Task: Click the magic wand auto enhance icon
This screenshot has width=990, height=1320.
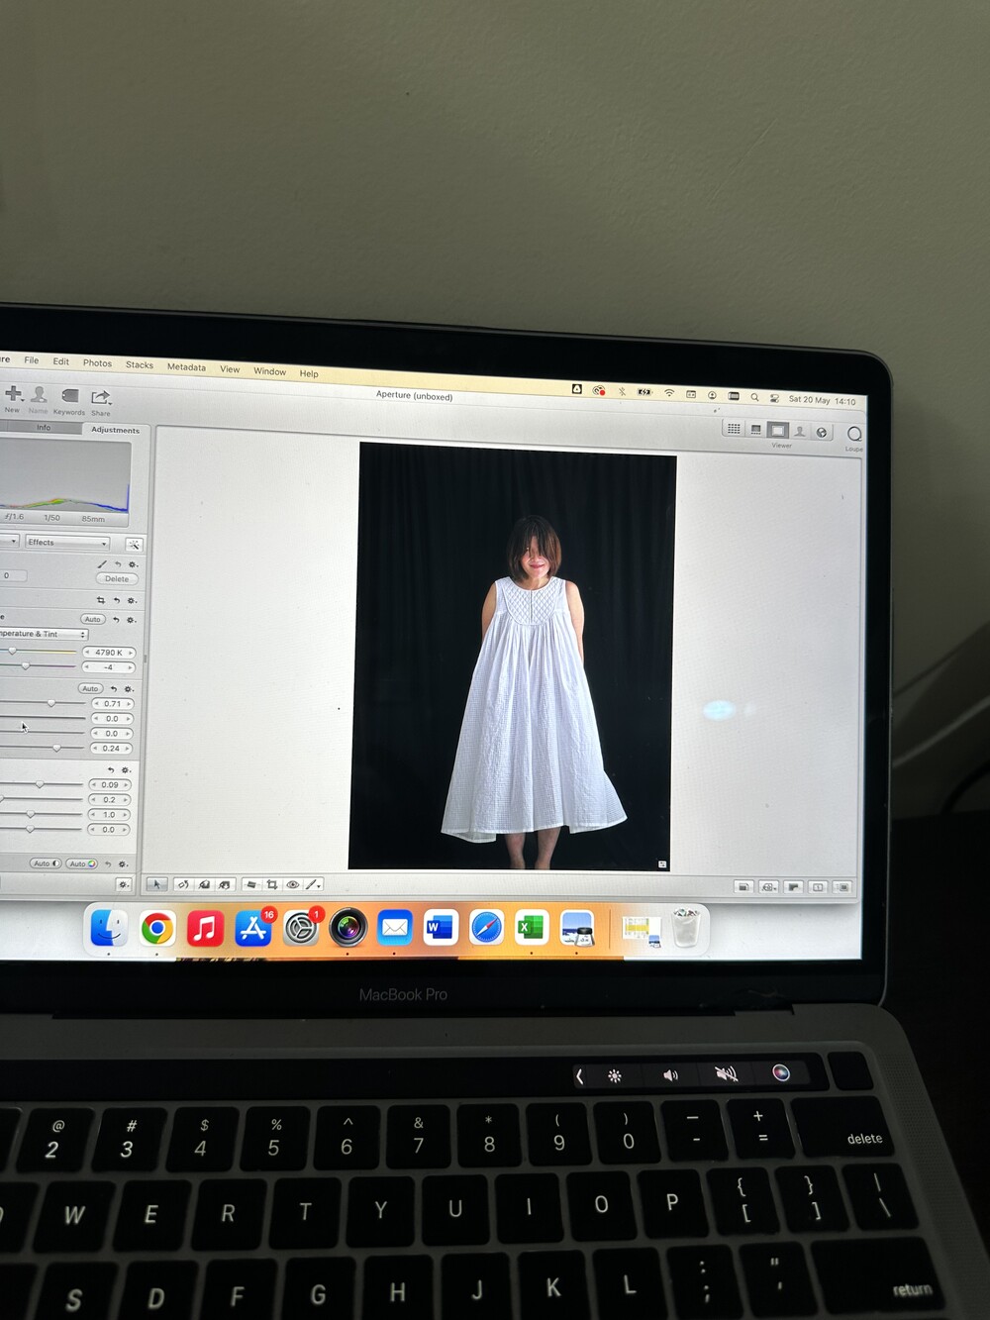Action: point(134,544)
